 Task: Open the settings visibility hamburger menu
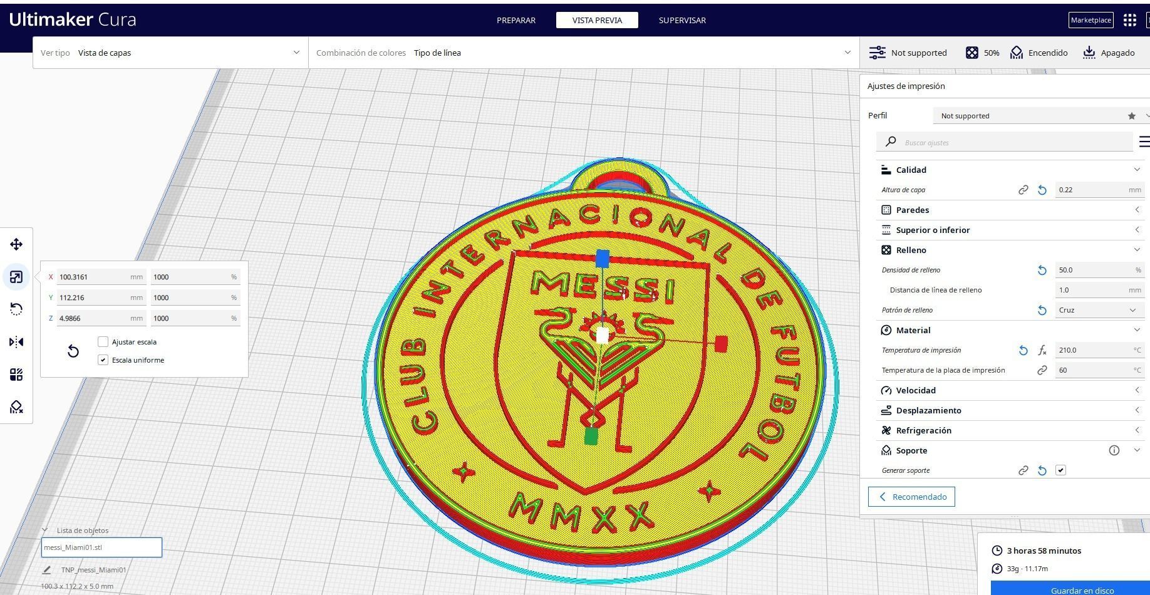pos(1144,142)
